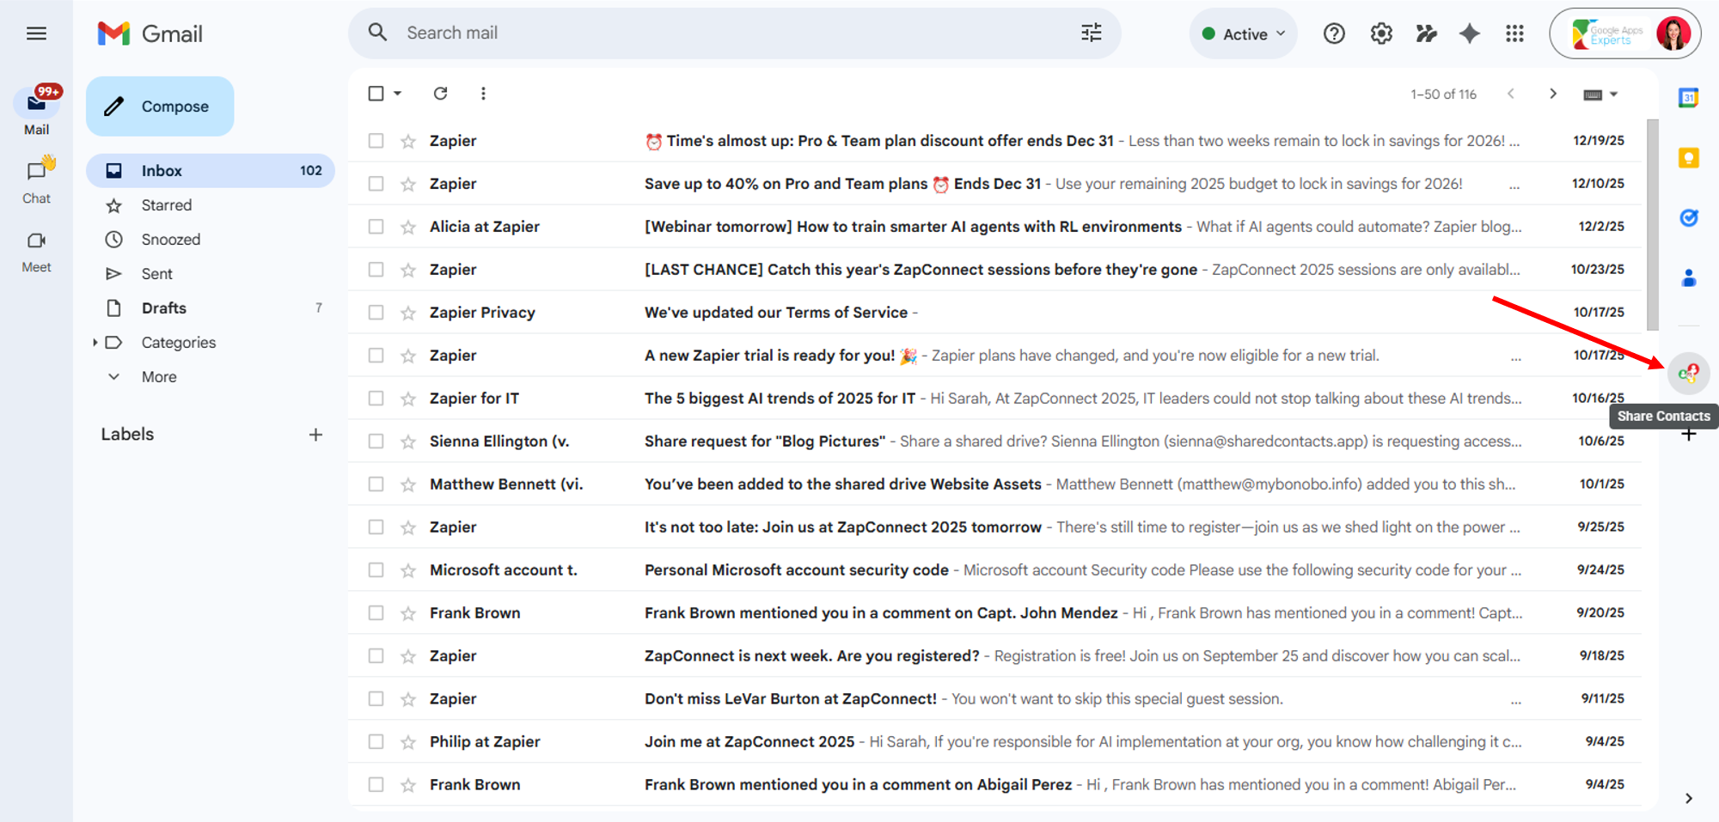Screen dimensions: 1719x822
Task: Open the Settings gear icon
Action: [1381, 33]
